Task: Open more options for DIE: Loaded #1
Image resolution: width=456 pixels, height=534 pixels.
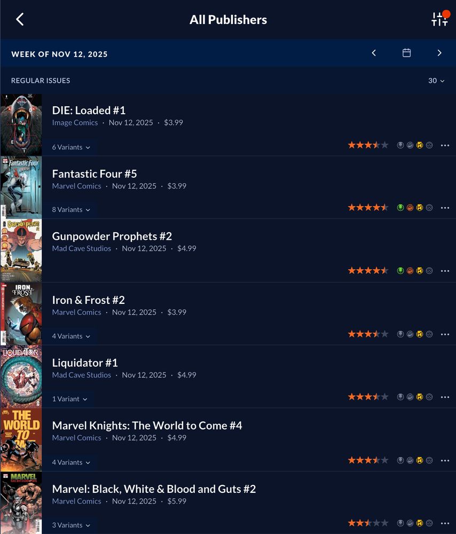Action: [x=445, y=145]
